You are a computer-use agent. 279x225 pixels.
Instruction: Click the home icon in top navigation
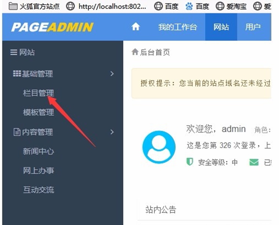136,27
